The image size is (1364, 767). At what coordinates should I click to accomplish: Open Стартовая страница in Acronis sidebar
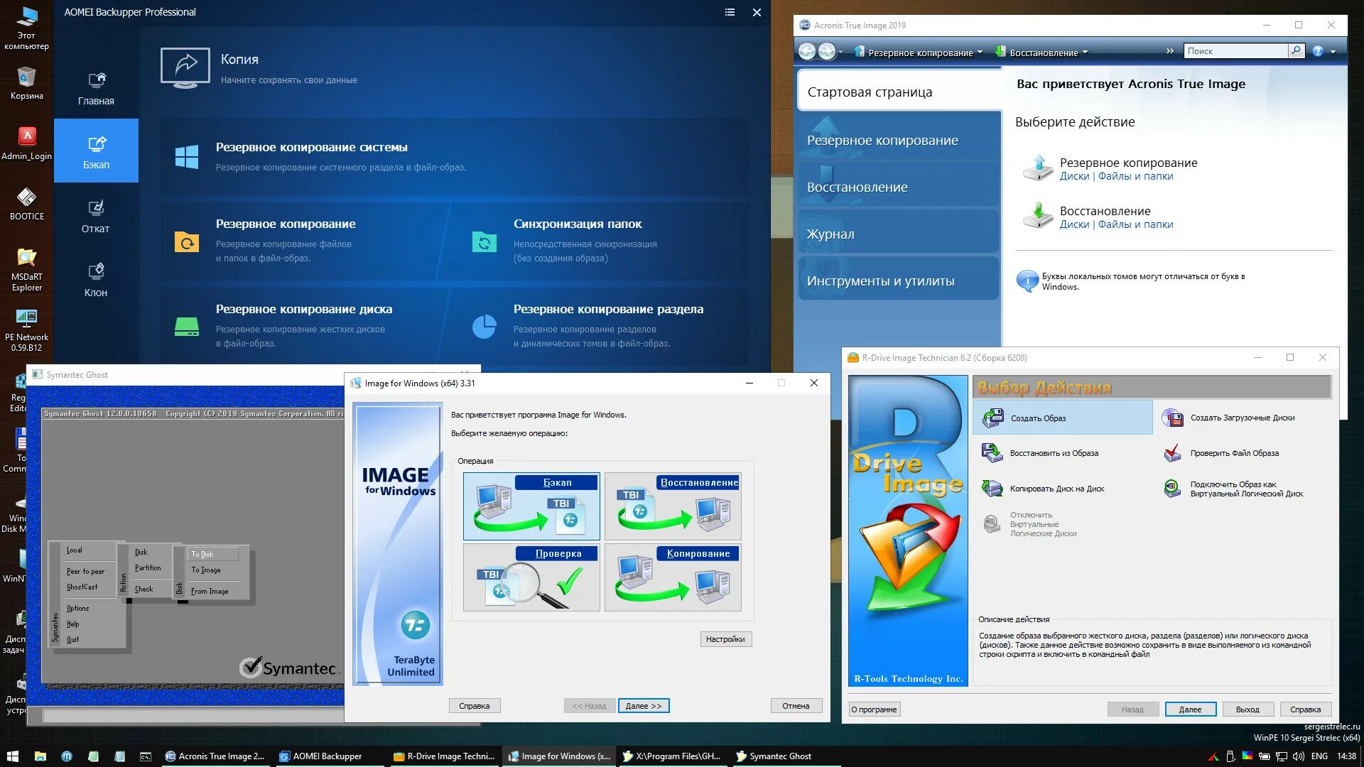click(899, 92)
